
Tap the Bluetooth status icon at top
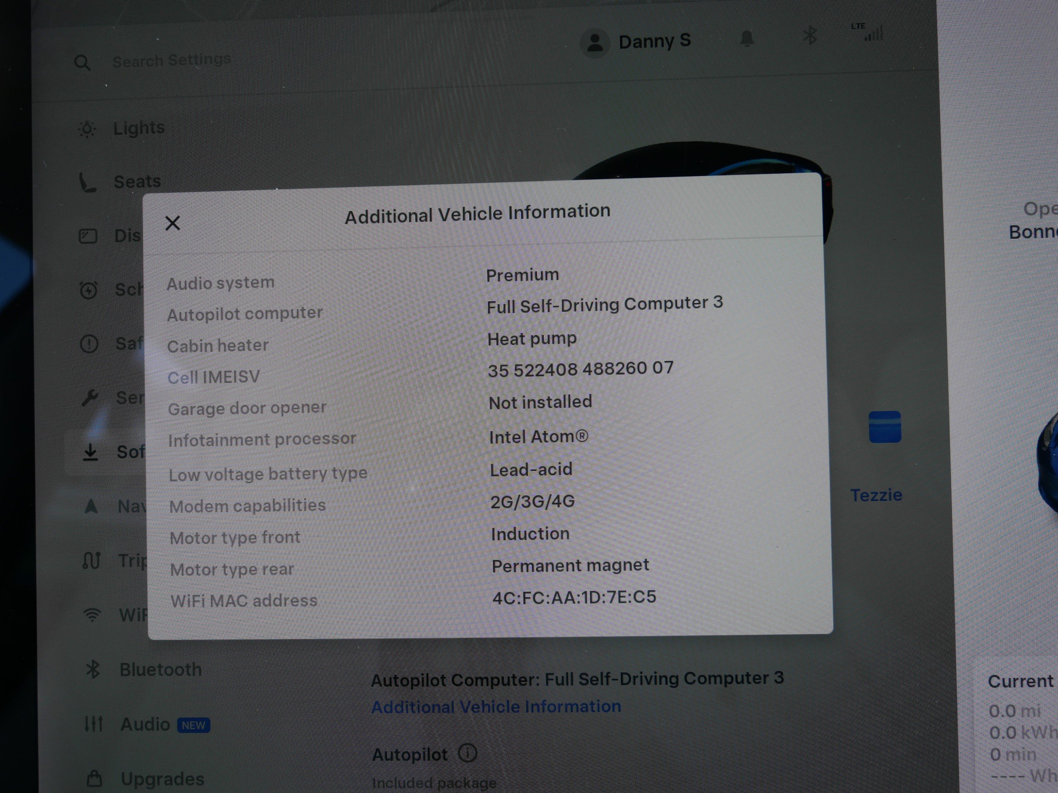810,36
